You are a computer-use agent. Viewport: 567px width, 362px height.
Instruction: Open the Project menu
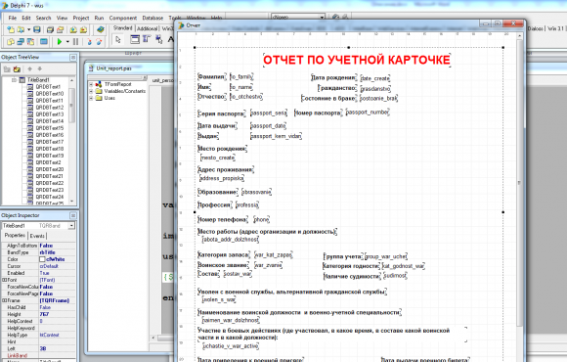(x=80, y=18)
